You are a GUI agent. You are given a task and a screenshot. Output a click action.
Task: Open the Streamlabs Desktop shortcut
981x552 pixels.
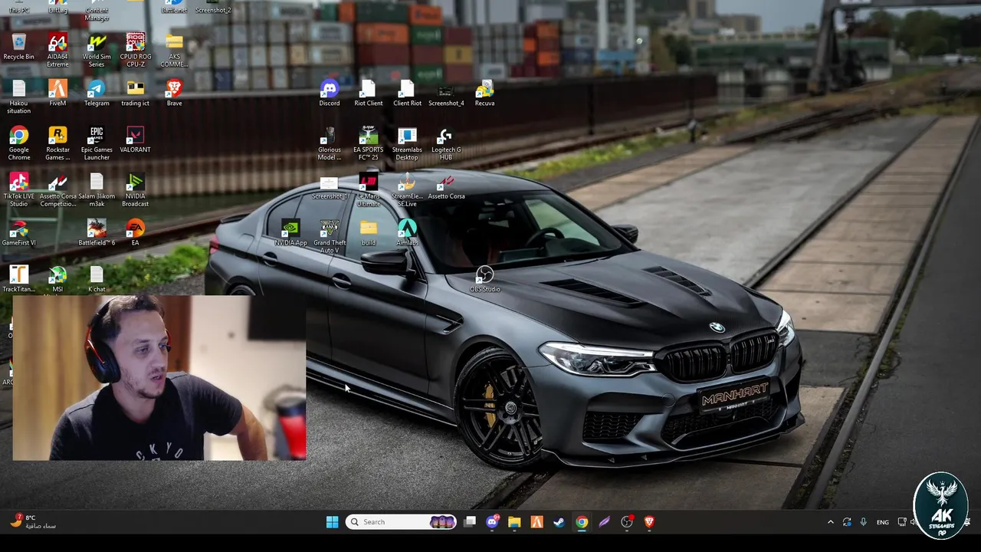click(407, 143)
